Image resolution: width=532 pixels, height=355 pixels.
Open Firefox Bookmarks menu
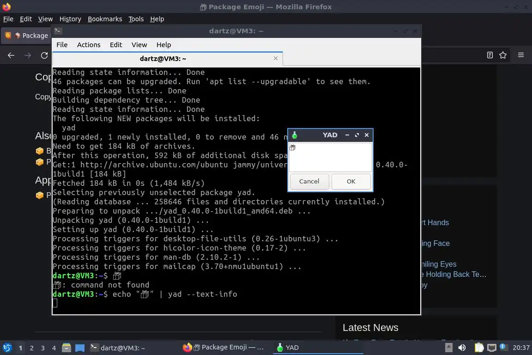point(105,19)
